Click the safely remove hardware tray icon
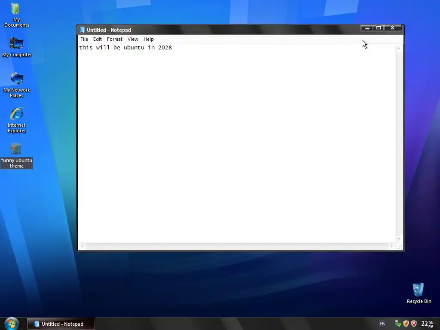This screenshot has height=330, width=440. 397,324
